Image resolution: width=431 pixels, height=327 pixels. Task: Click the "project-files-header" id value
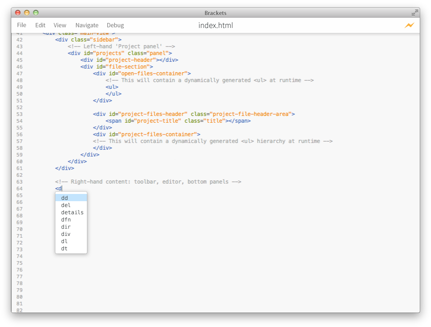click(x=153, y=114)
